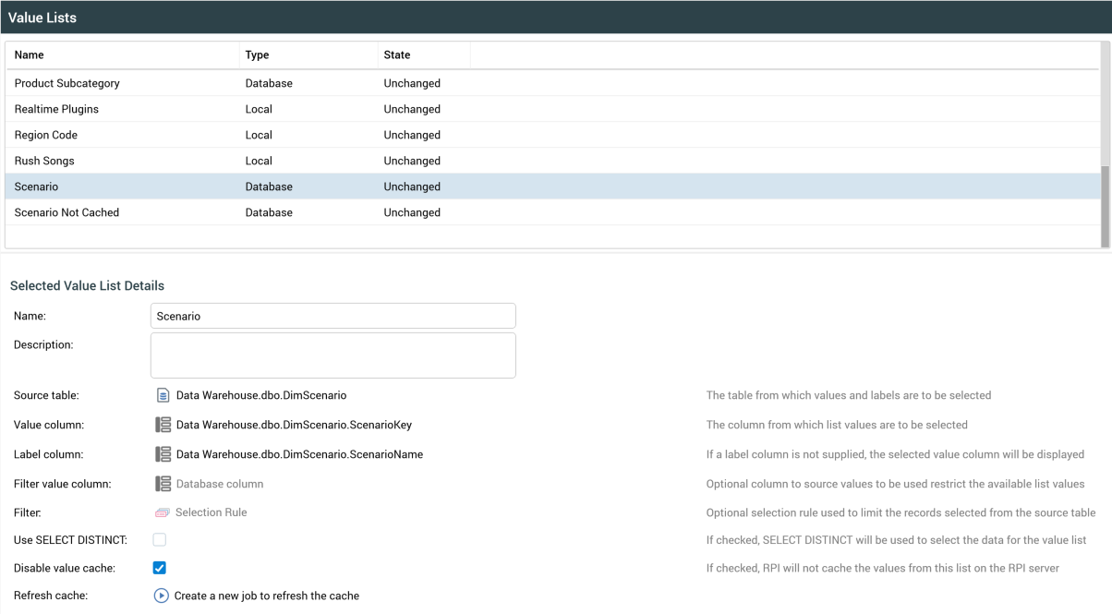Select the Region Code value list

(x=46, y=135)
